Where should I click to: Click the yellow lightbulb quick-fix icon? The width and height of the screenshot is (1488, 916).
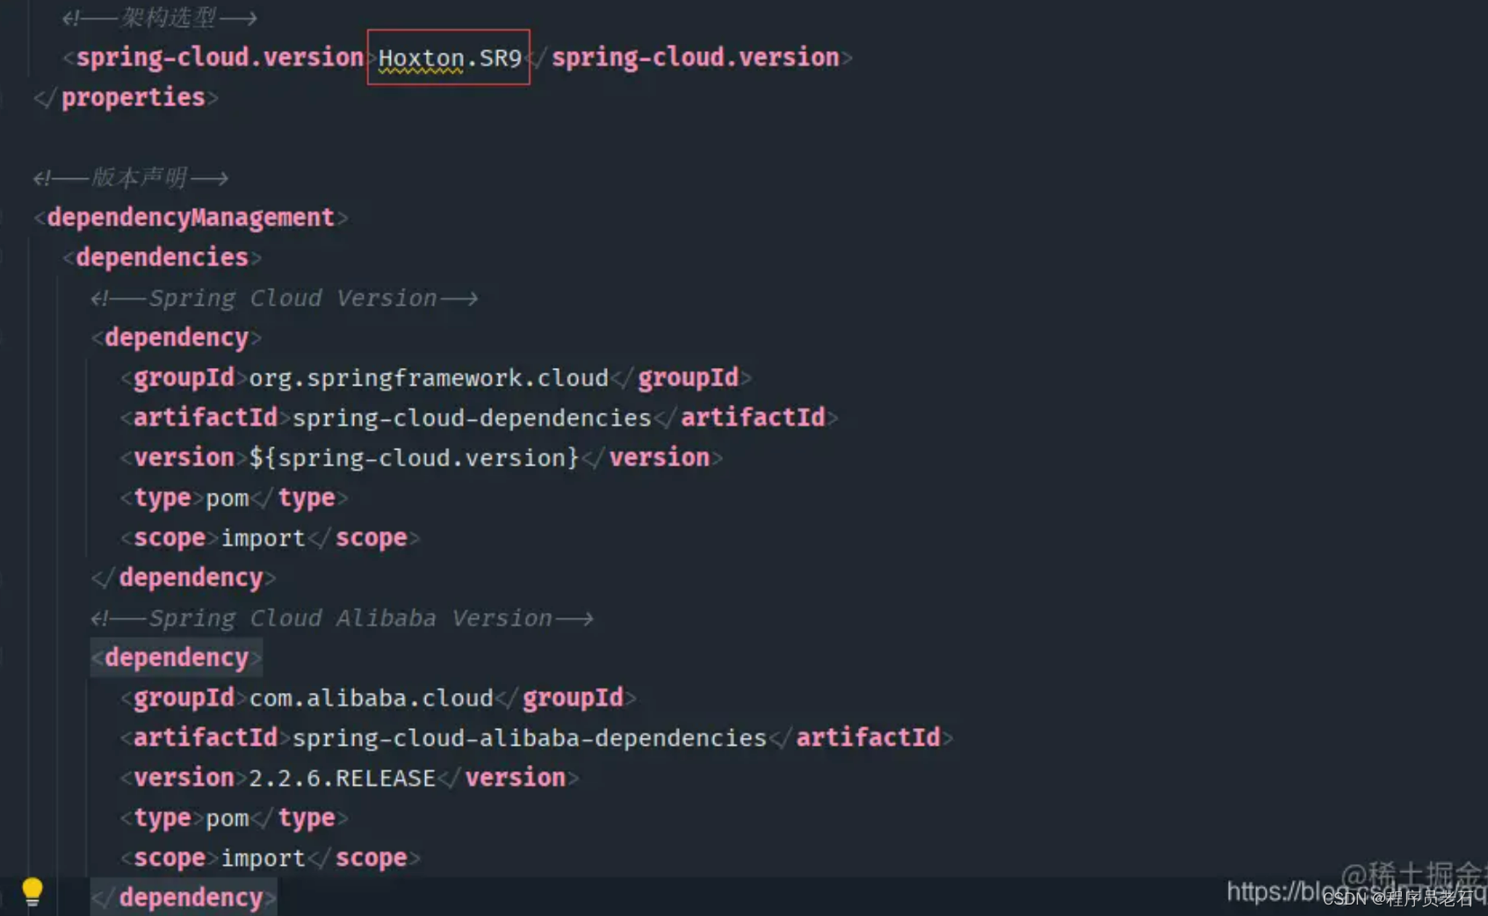tap(33, 891)
